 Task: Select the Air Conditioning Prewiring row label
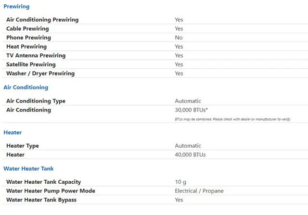[42, 20]
